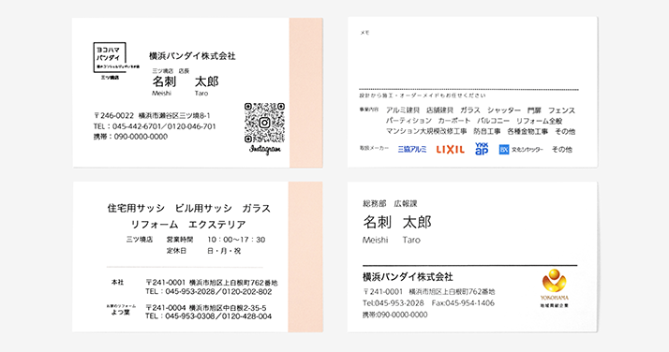Click the 三ツ境店 店長 title line
Image resolution: width=669 pixels, height=352 pixels.
[x=171, y=71]
